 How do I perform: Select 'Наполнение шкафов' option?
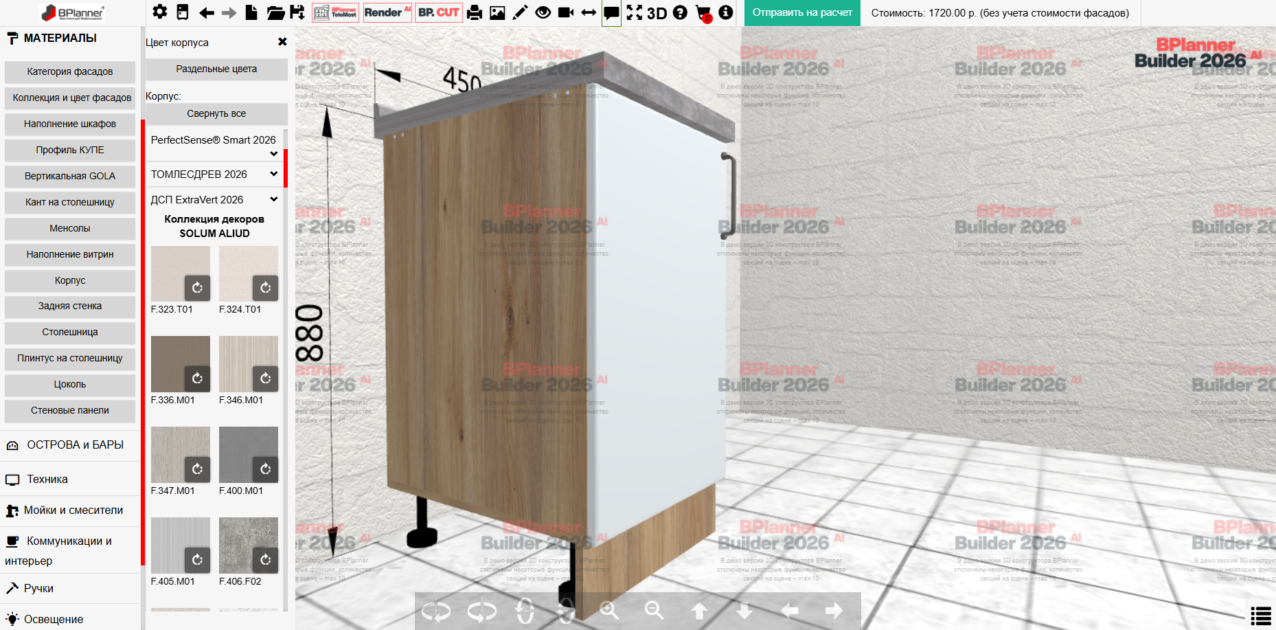click(x=70, y=124)
